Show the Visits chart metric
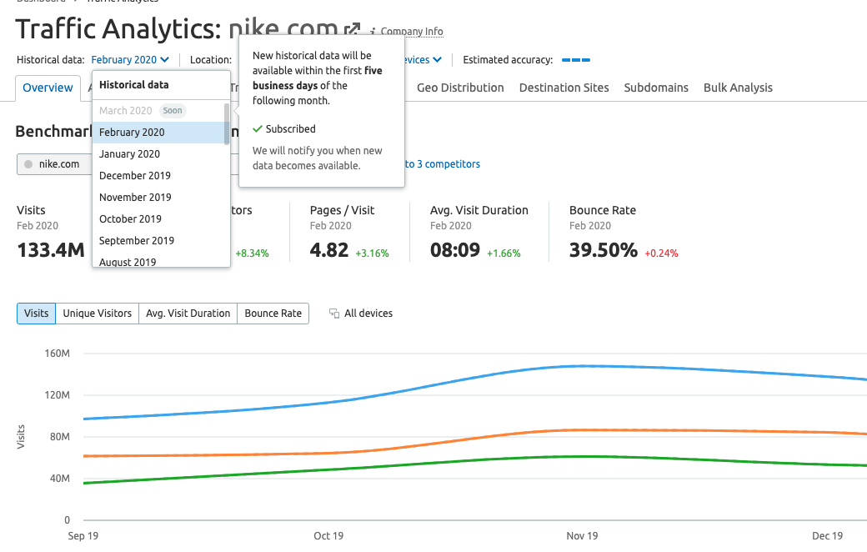 [x=37, y=313]
